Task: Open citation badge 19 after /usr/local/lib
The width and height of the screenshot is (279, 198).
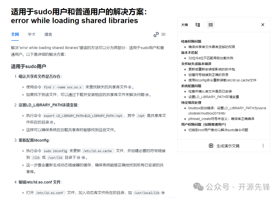Action: pyautogui.click(x=163, y=193)
